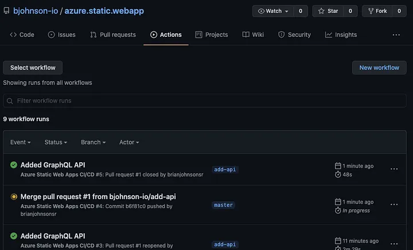Open the Added GraphQL API run #5

tap(53, 165)
